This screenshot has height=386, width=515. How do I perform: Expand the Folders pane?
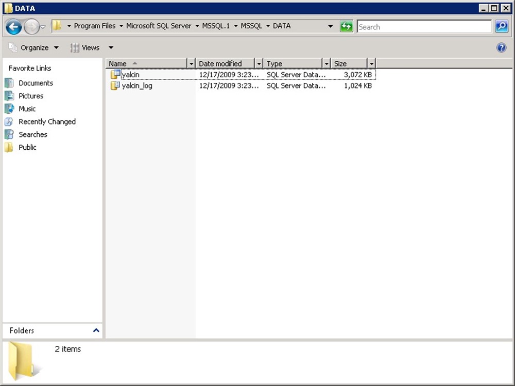pyautogui.click(x=96, y=330)
